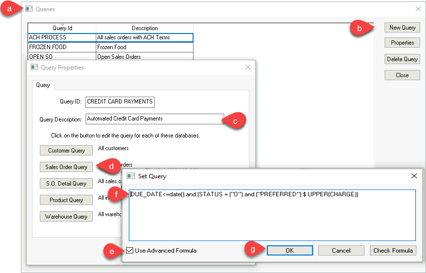
Task: Click the S.O. Detail Query button
Action: point(66,184)
